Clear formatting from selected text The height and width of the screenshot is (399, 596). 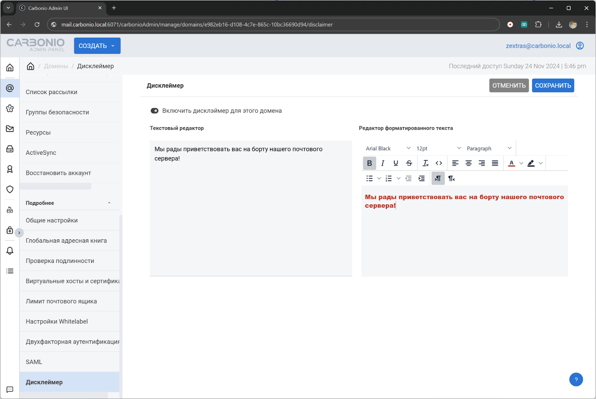(x=425, y=163)
